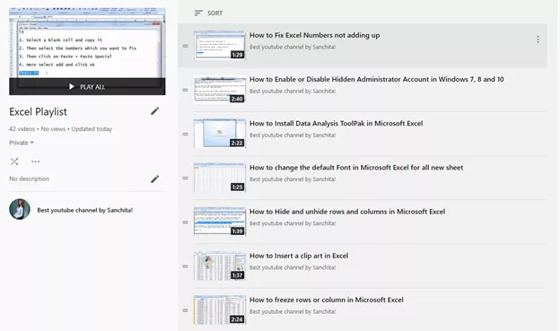Edit the playlist description with its pencil icon
The width and height of the screenshot is (560, 331).
click(x=154, y=179)
